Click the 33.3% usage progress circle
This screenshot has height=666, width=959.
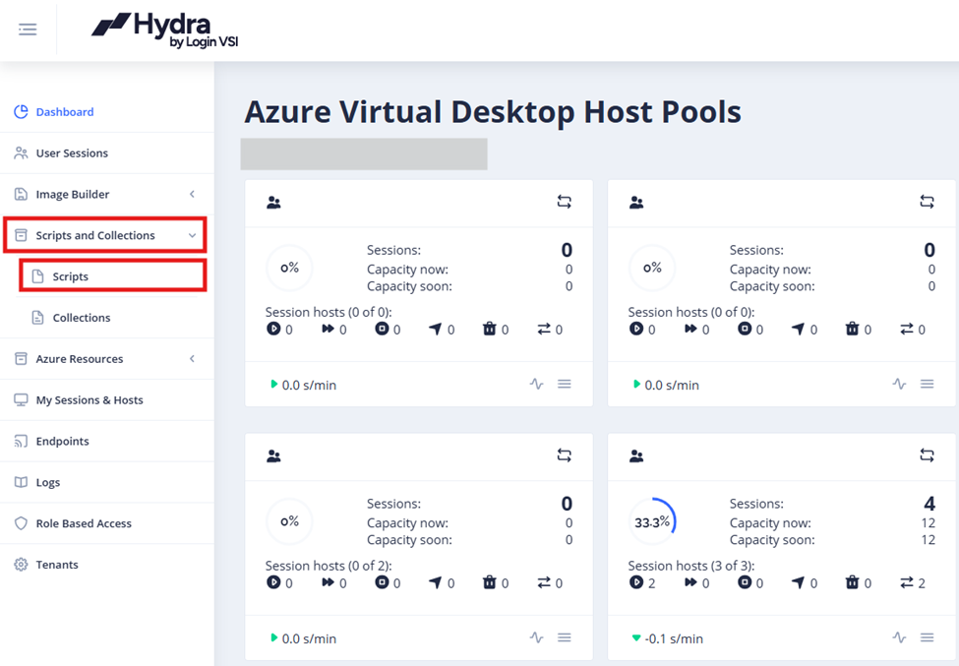[652, 522]
